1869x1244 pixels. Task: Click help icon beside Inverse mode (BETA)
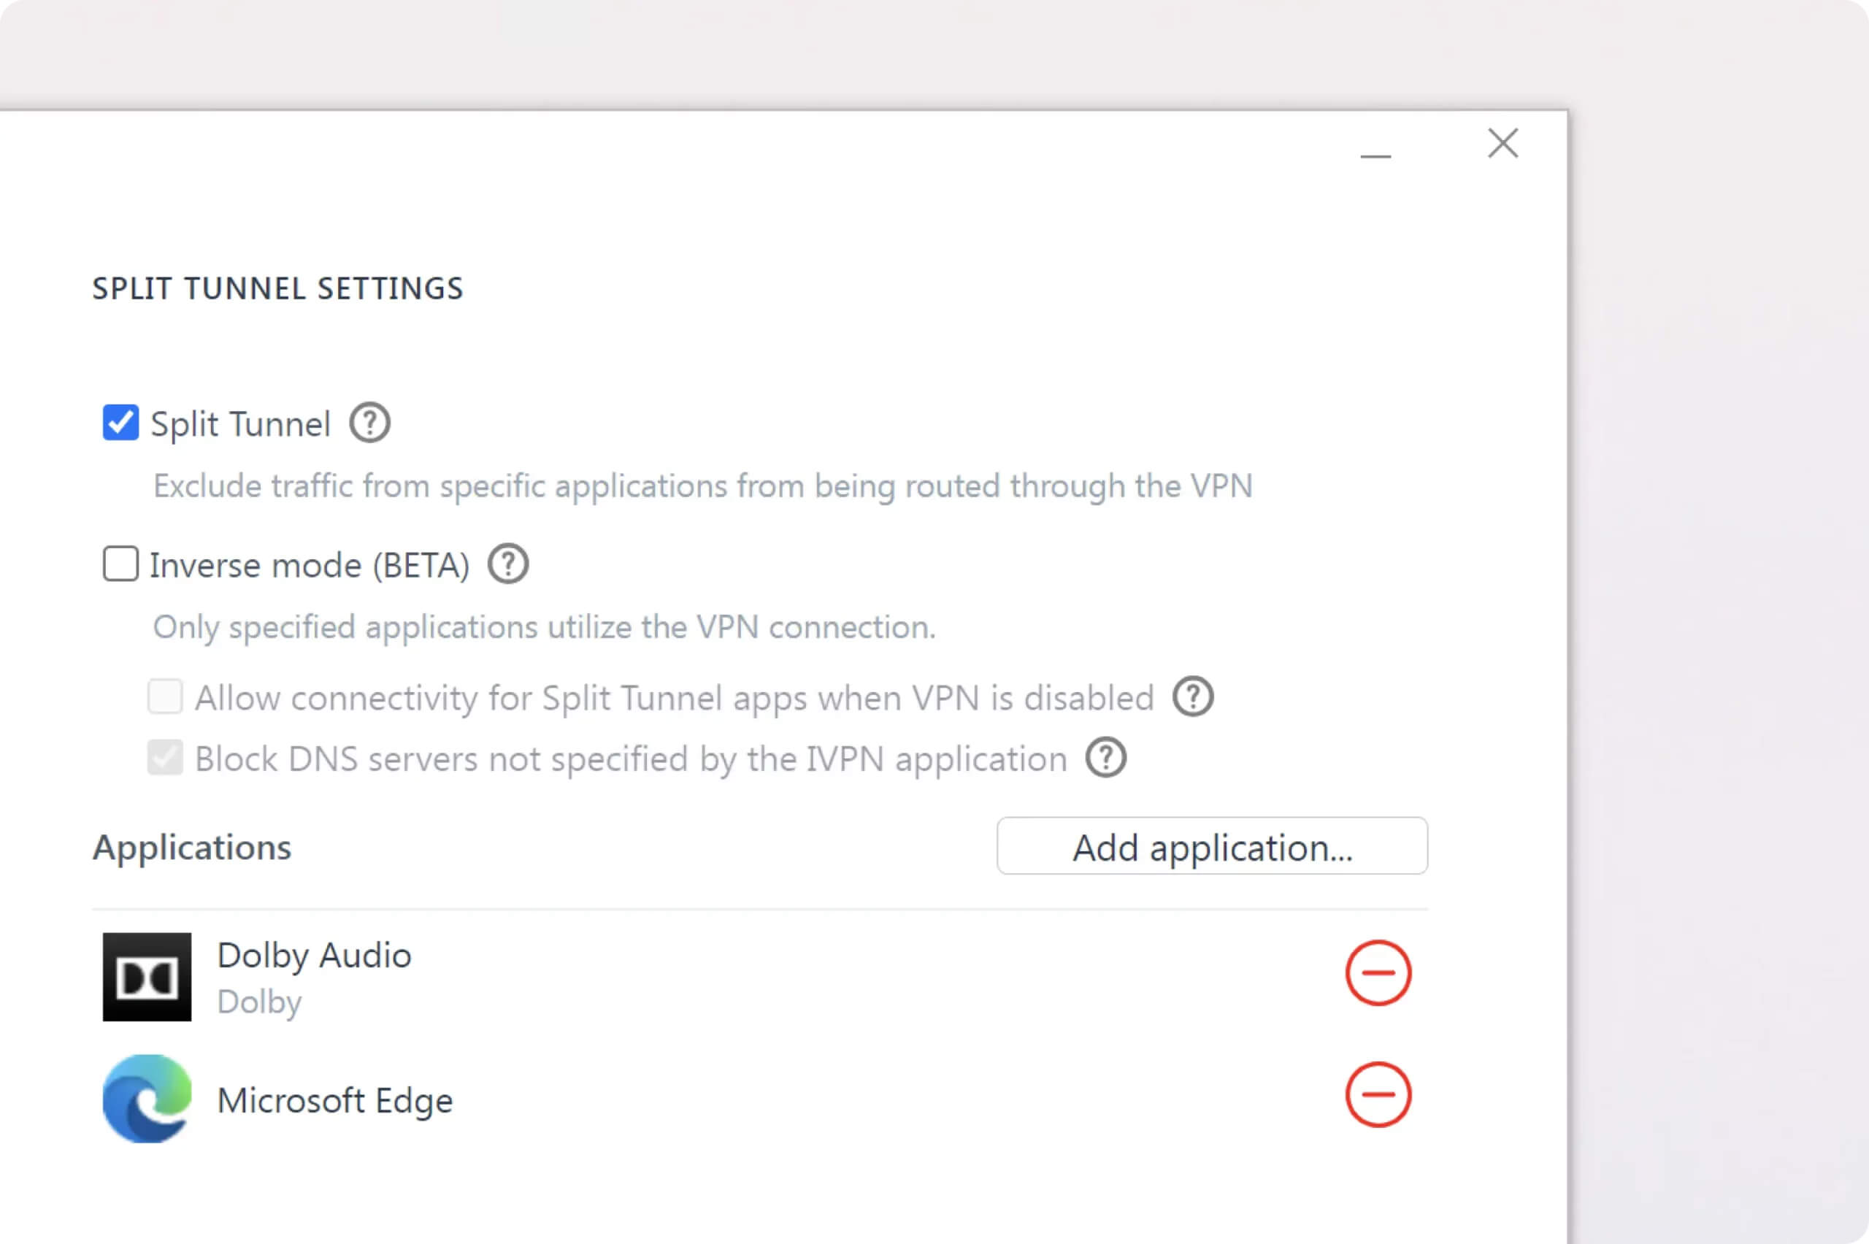507,564
